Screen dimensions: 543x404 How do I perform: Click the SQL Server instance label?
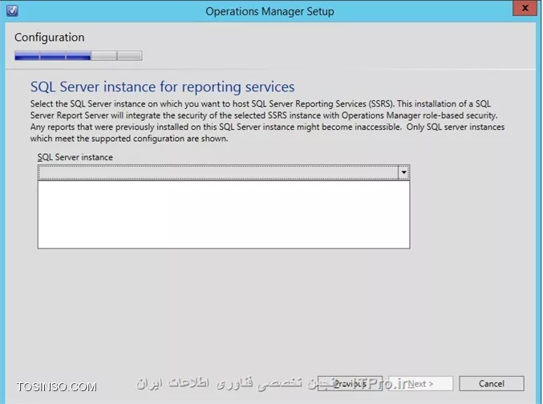coord(75,157)
